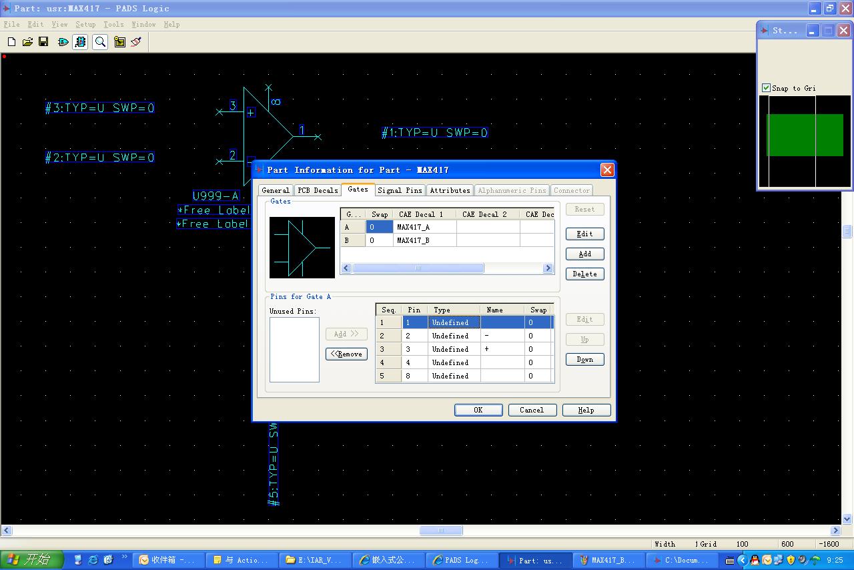Click the <<Remove button for pins
Image resolution: width=854 pixels, height=570 pixels.
click(x=346, y=354)
